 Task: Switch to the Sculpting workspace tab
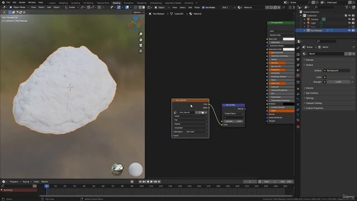(76, 3)
